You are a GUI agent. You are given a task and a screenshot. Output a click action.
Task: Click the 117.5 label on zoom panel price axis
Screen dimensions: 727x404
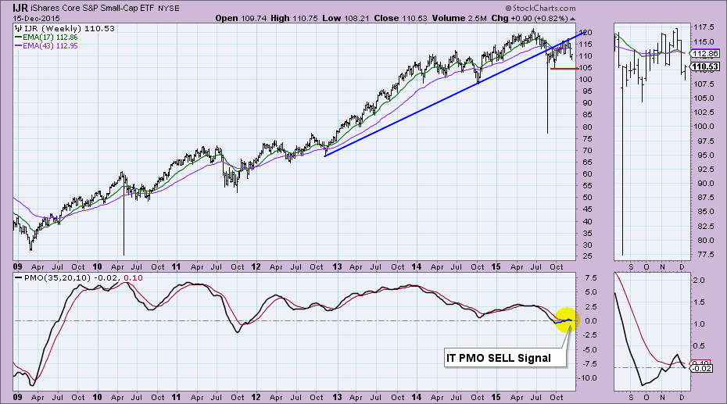point(704,27)
